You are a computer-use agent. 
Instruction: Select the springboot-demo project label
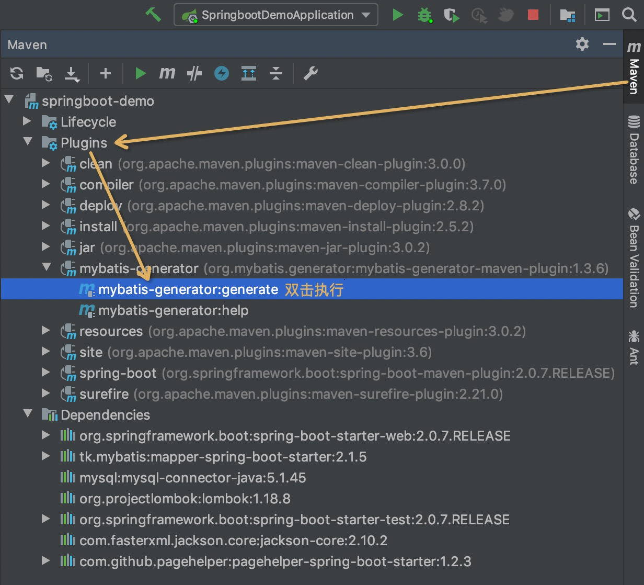(98, 101)
